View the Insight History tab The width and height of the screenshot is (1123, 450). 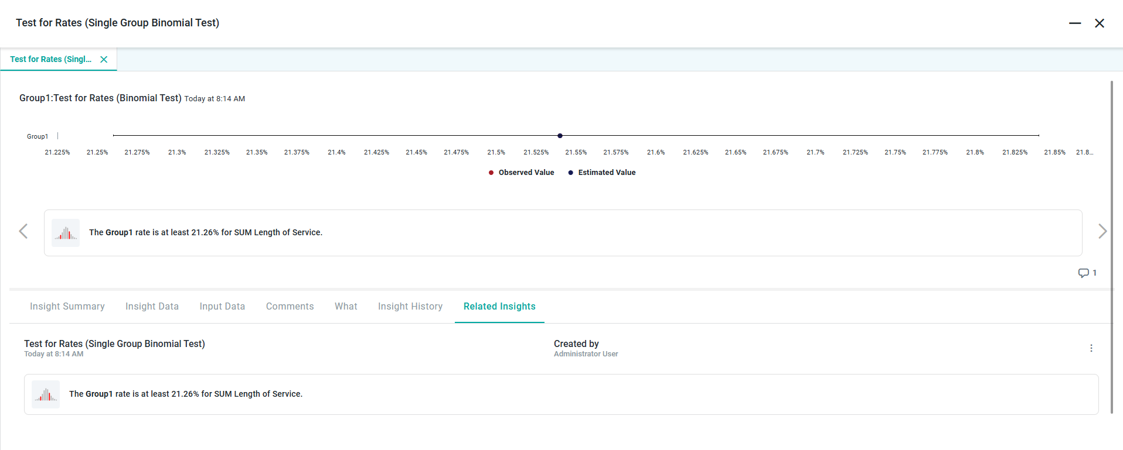(x=410, y=307)
